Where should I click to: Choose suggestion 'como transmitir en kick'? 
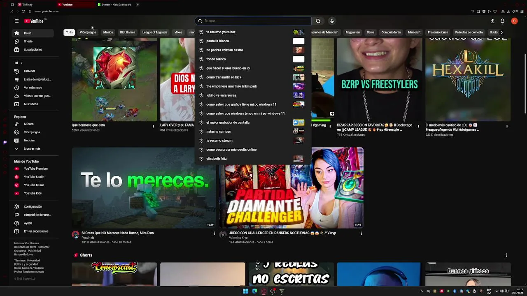tap(253, 77)
